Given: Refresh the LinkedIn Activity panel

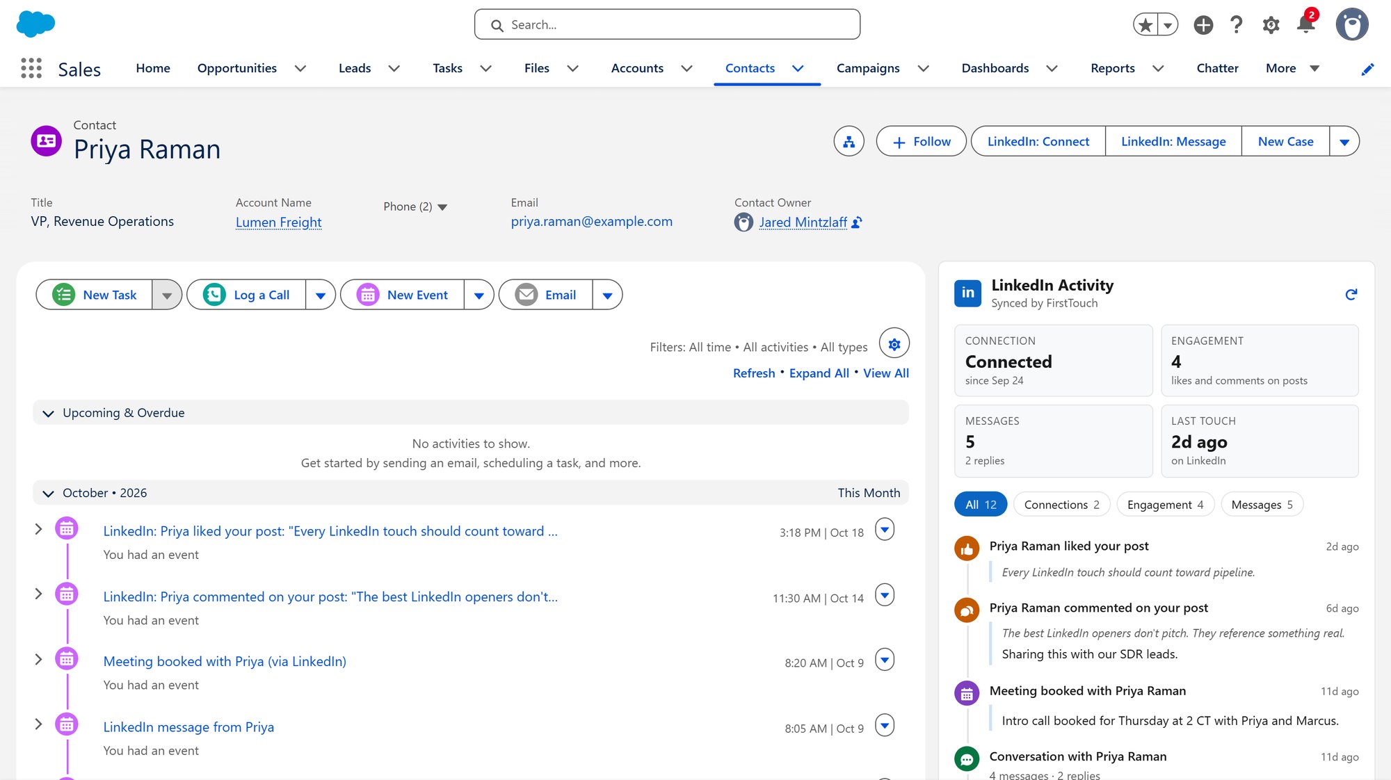Looking at the screenshot, I should coord(1351,294).
